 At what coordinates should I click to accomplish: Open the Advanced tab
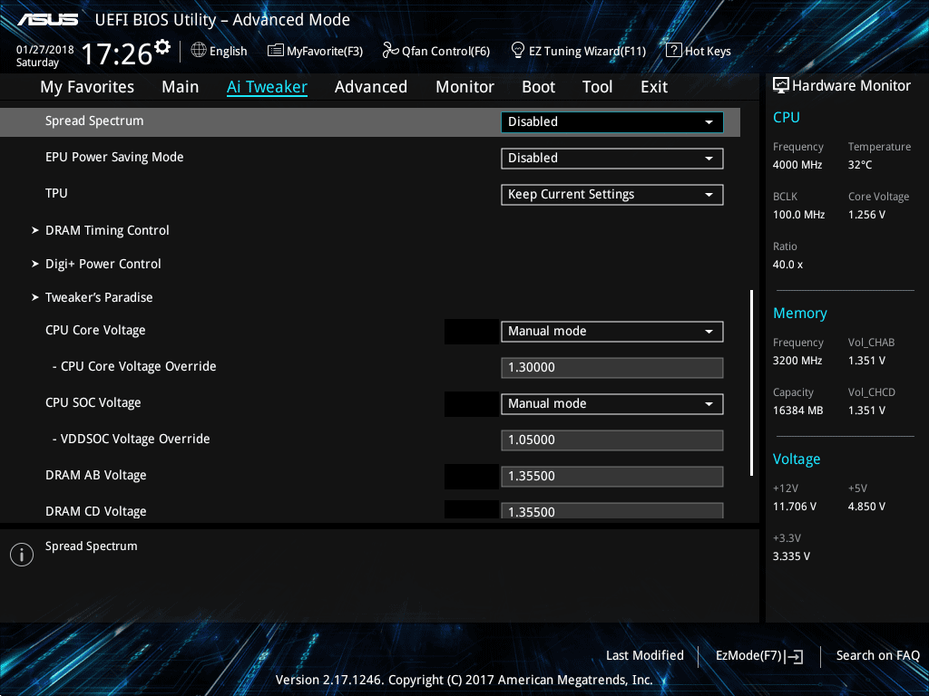(x=371, y=87)
